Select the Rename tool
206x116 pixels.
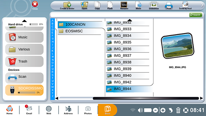[124, 6]
